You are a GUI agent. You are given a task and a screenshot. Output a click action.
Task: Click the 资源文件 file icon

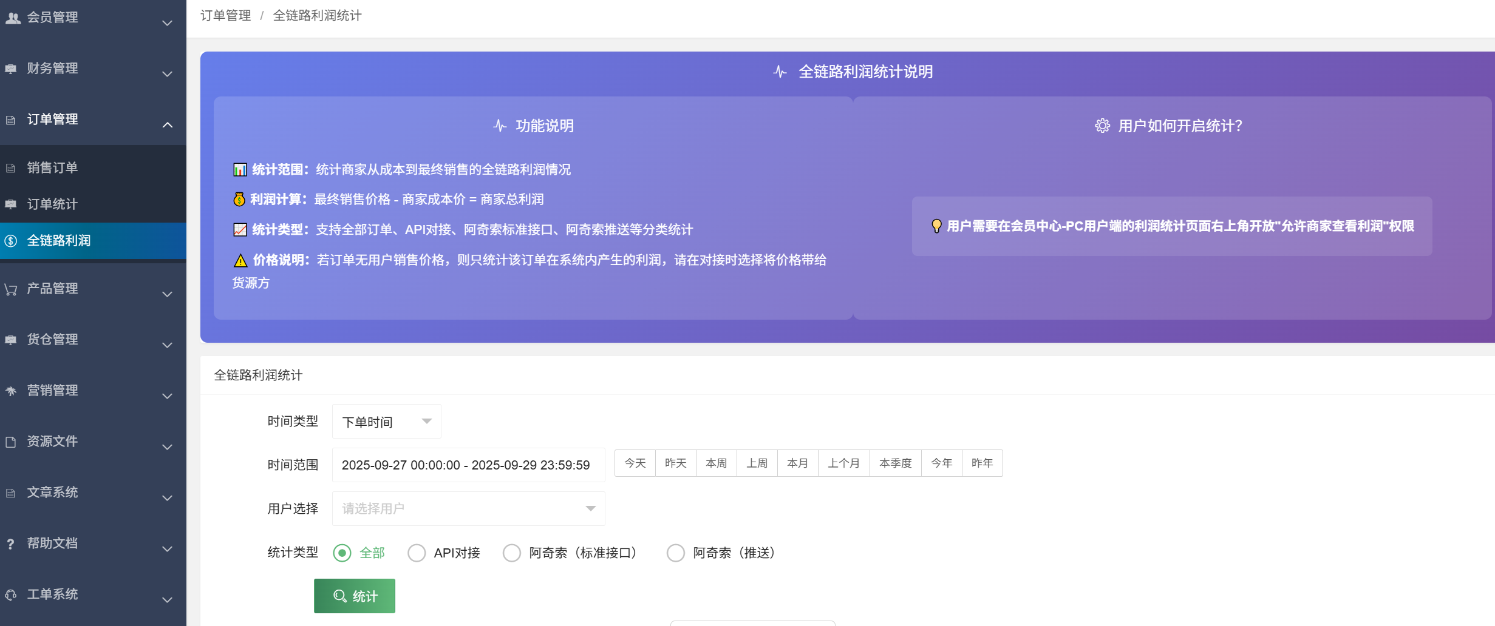coord(11,442)
